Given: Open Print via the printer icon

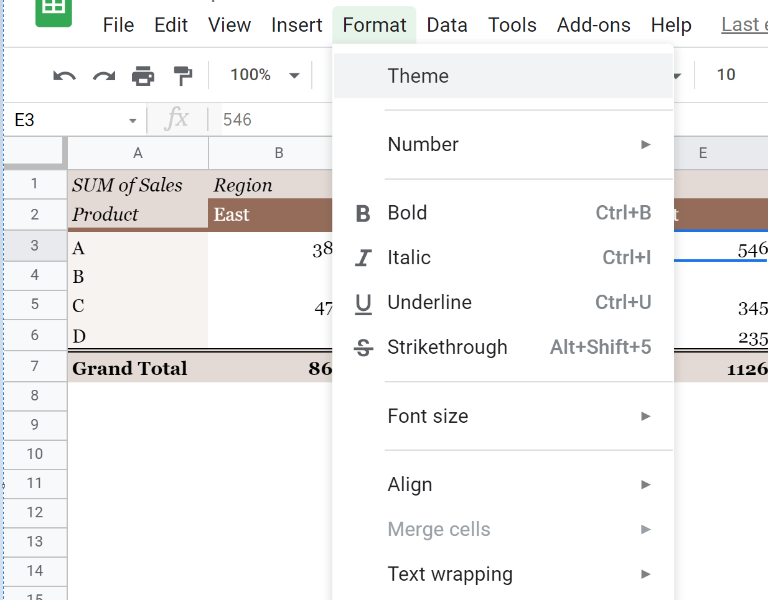Looking at the screenshot, I should 144,74.
